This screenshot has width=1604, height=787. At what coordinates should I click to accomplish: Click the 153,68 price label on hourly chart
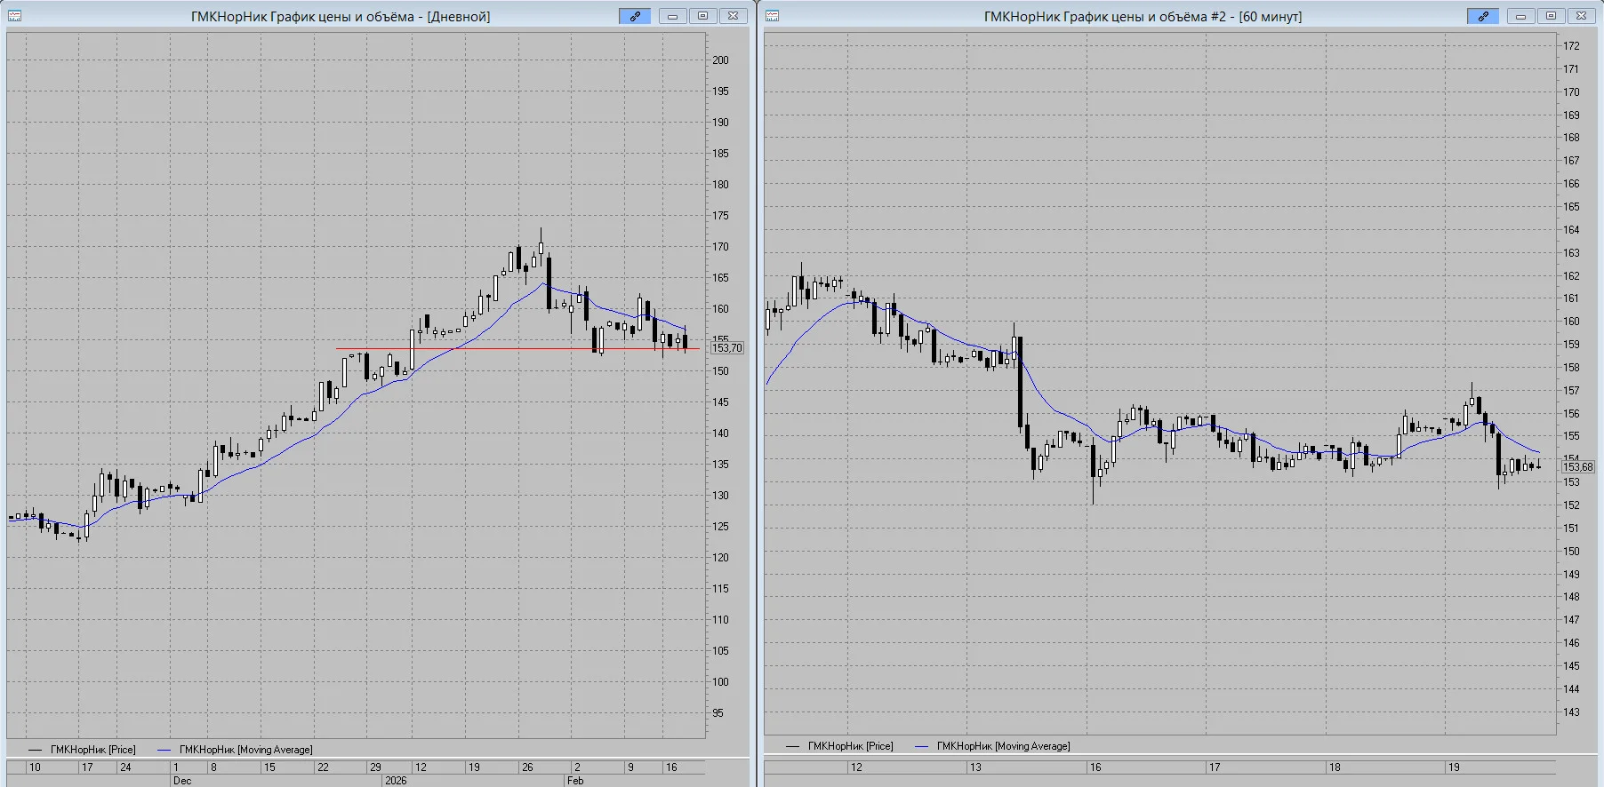pyautogui.click(x=1578, y=466)
